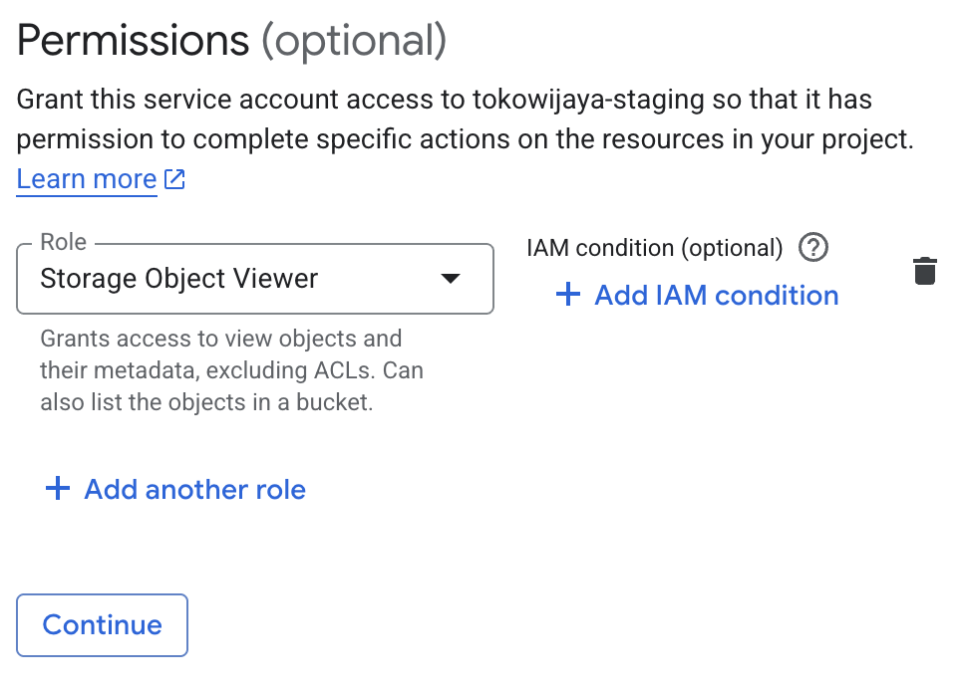Click Add IAM condition text
This screenshot has width=967, height=693.
716,295
